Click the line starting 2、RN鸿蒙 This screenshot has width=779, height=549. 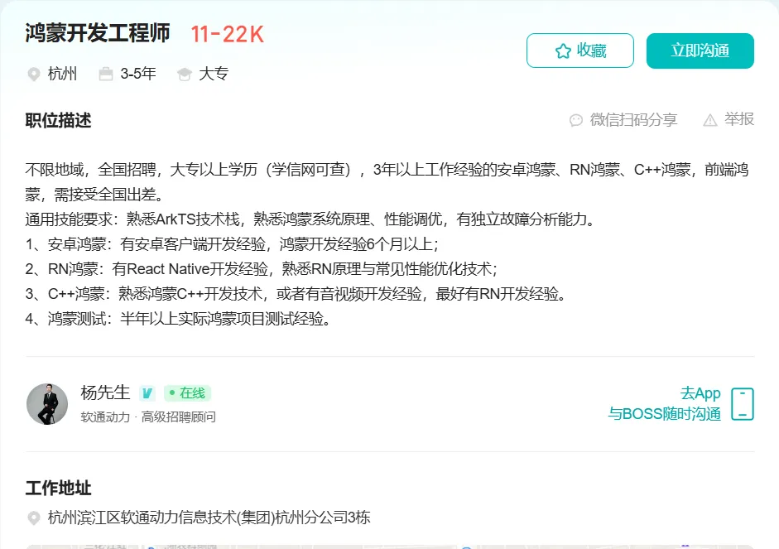(262, 269)
